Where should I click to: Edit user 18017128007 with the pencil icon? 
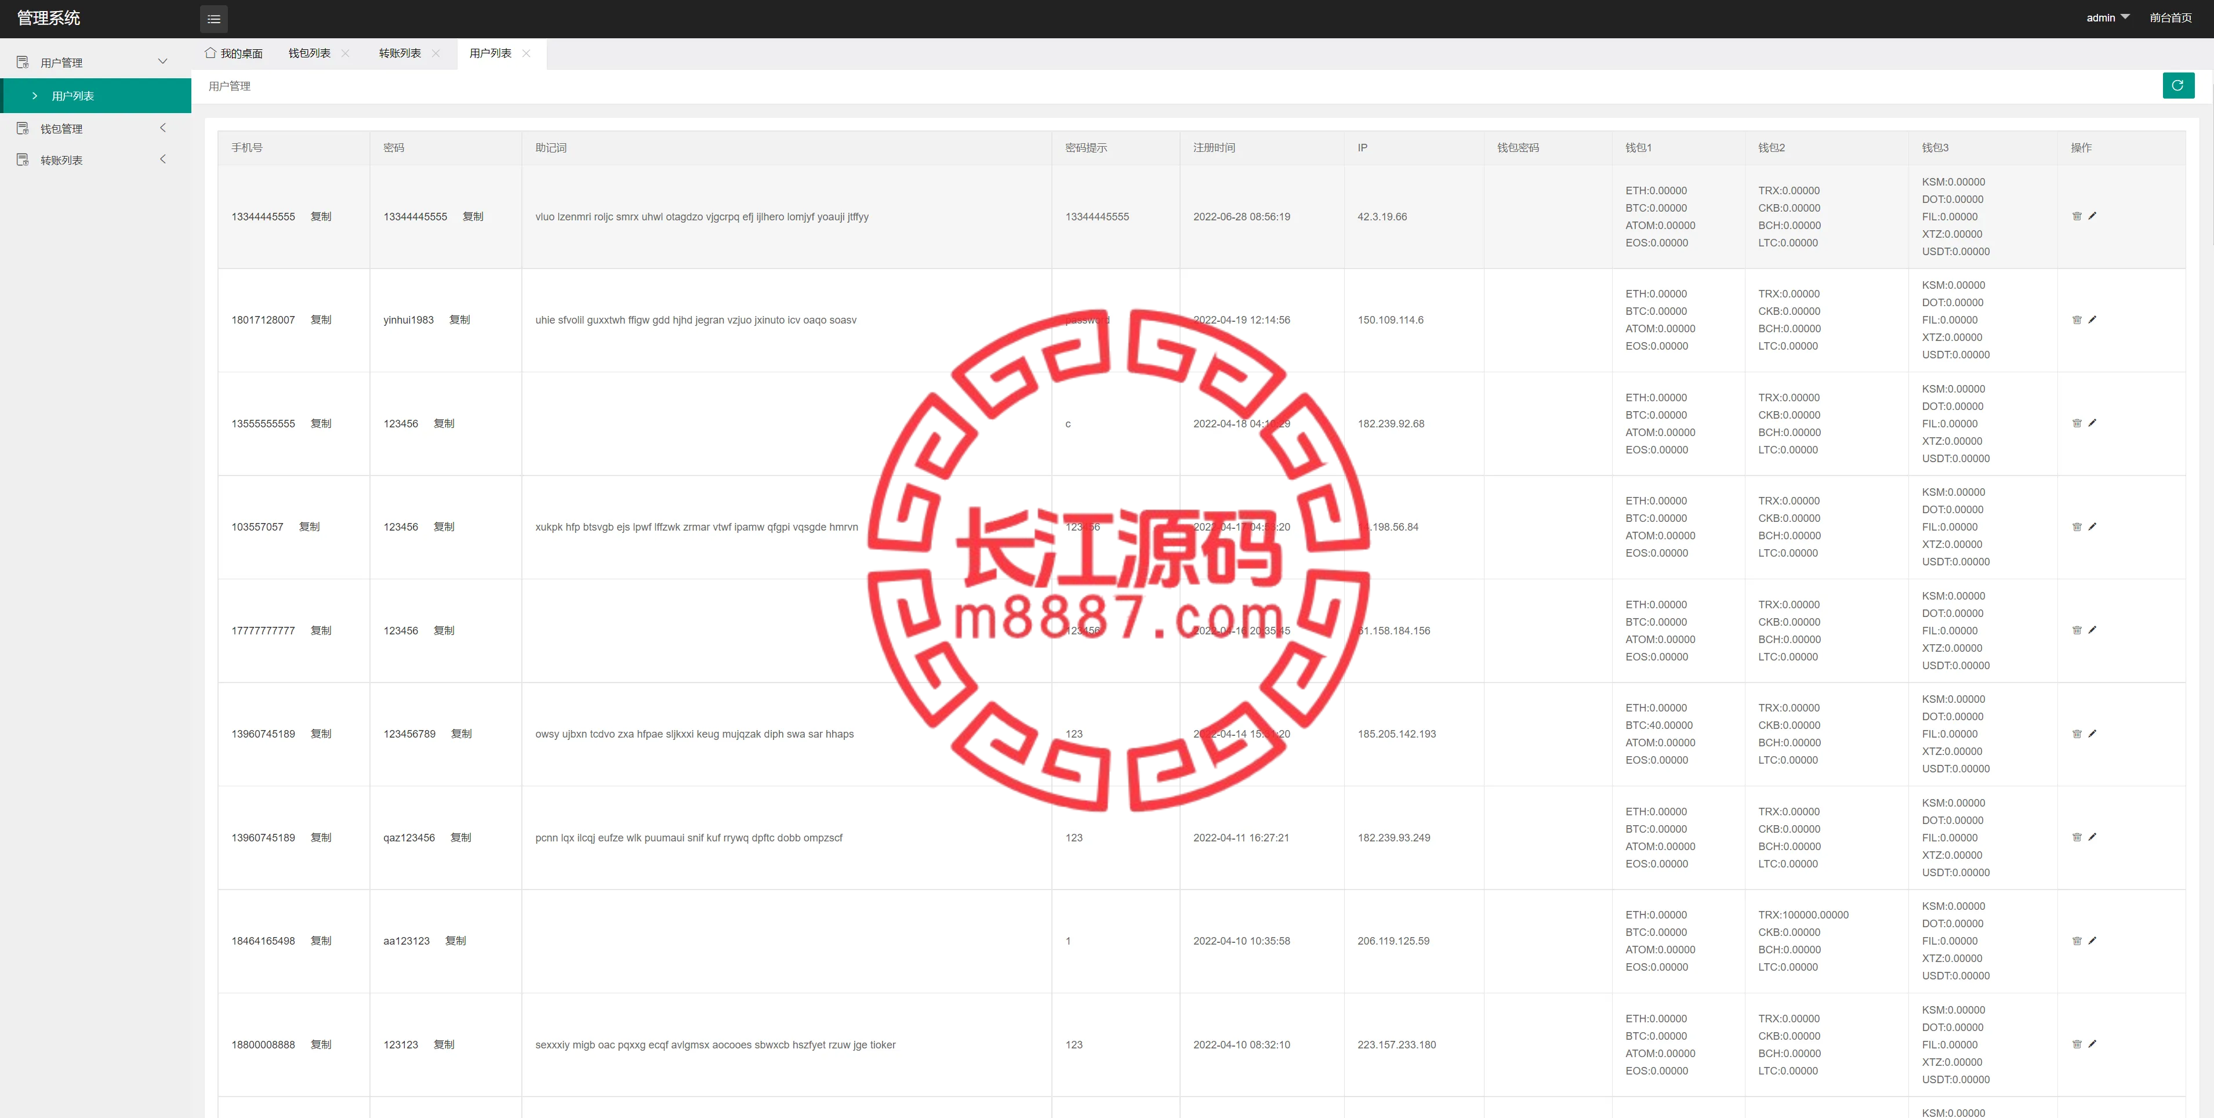2092,320
